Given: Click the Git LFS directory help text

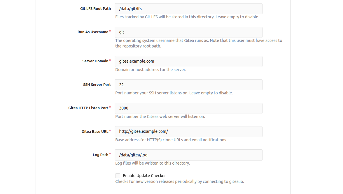Looking at the screenshot, I should (187, 17).
